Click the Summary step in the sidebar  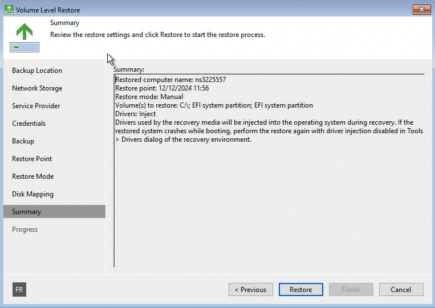coord(26,212)
